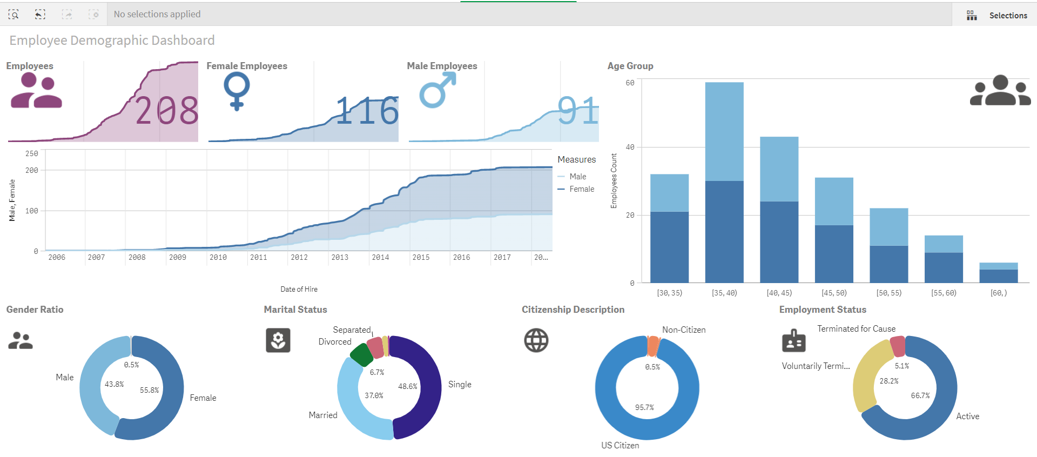Select Male in the Measures legend
The image size is (1037, 457).
(577, 177)
